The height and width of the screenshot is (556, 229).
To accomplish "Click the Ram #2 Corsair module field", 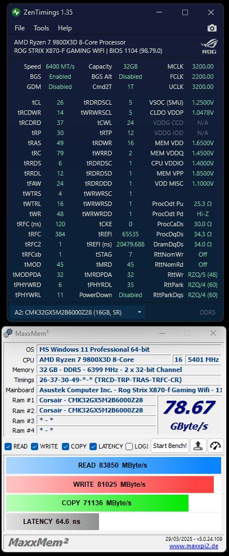I will point(96,411).
